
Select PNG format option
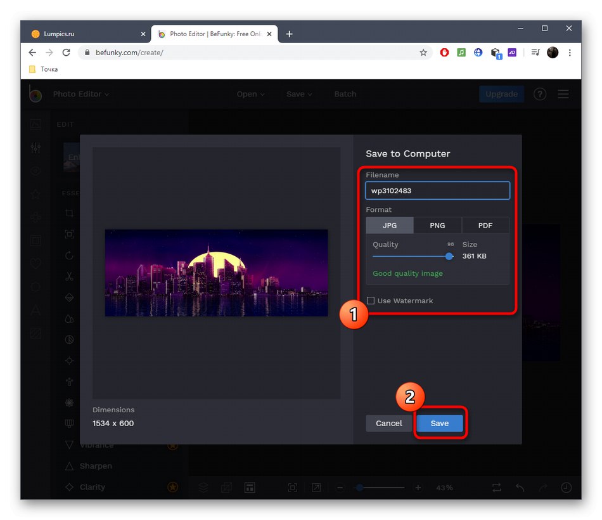click(437, 225)
